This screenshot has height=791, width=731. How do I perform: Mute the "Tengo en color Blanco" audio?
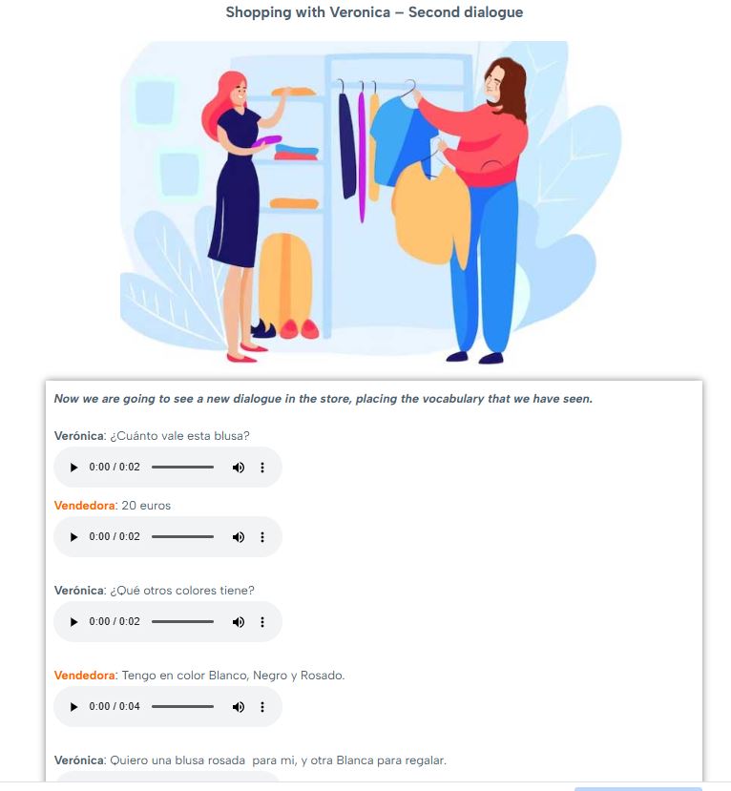point(238,706)
